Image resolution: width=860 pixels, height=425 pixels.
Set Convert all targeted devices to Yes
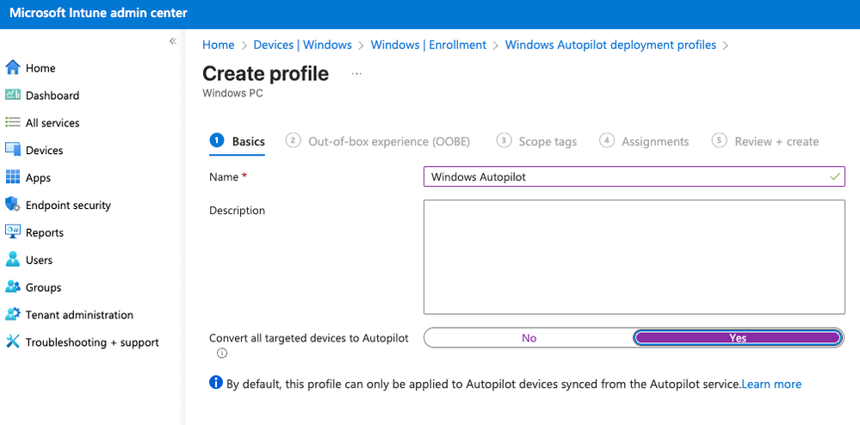(738, 338)
